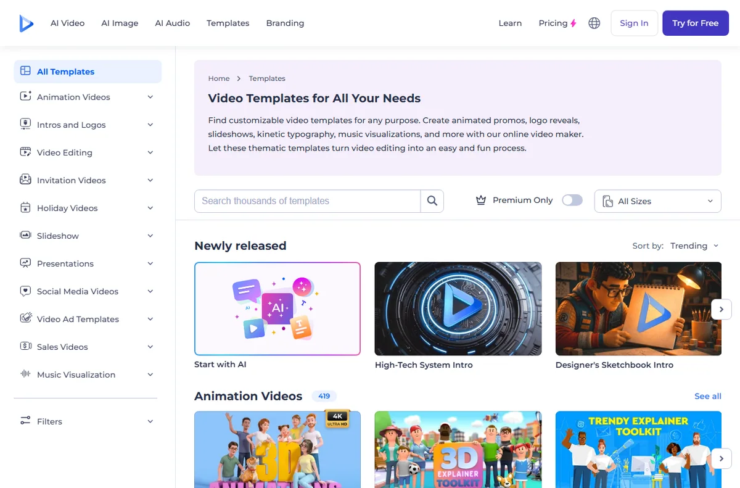
Task: Click the Presentations sidebar icon
Action: pos(25,263)
